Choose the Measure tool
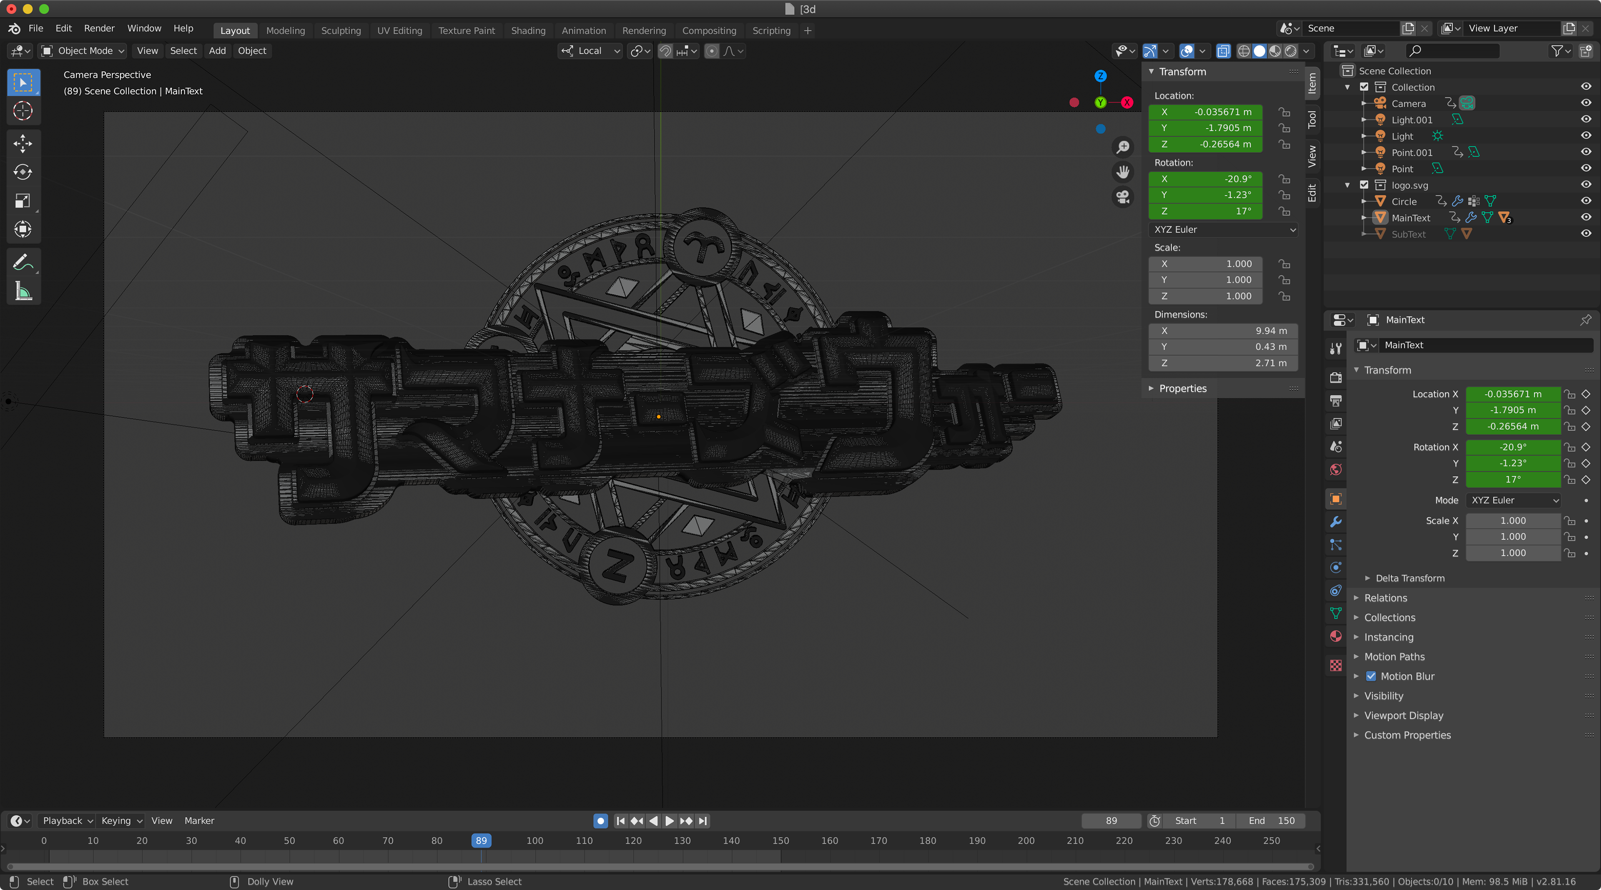1601x890 pixels. pyautogui.click(x=23, y=291)
